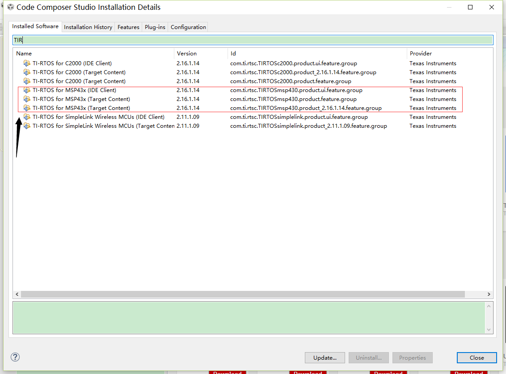Image resolution: width=506 pixels, height=374 pixels.
Task: Select row TI-RTOS for MSP43x (IDE Client)
Action: coord(253,90)
